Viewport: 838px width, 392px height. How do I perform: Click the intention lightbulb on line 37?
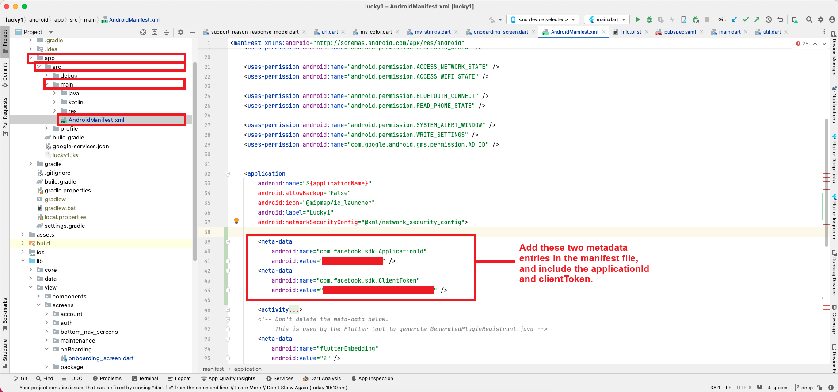tap(236, 221)
